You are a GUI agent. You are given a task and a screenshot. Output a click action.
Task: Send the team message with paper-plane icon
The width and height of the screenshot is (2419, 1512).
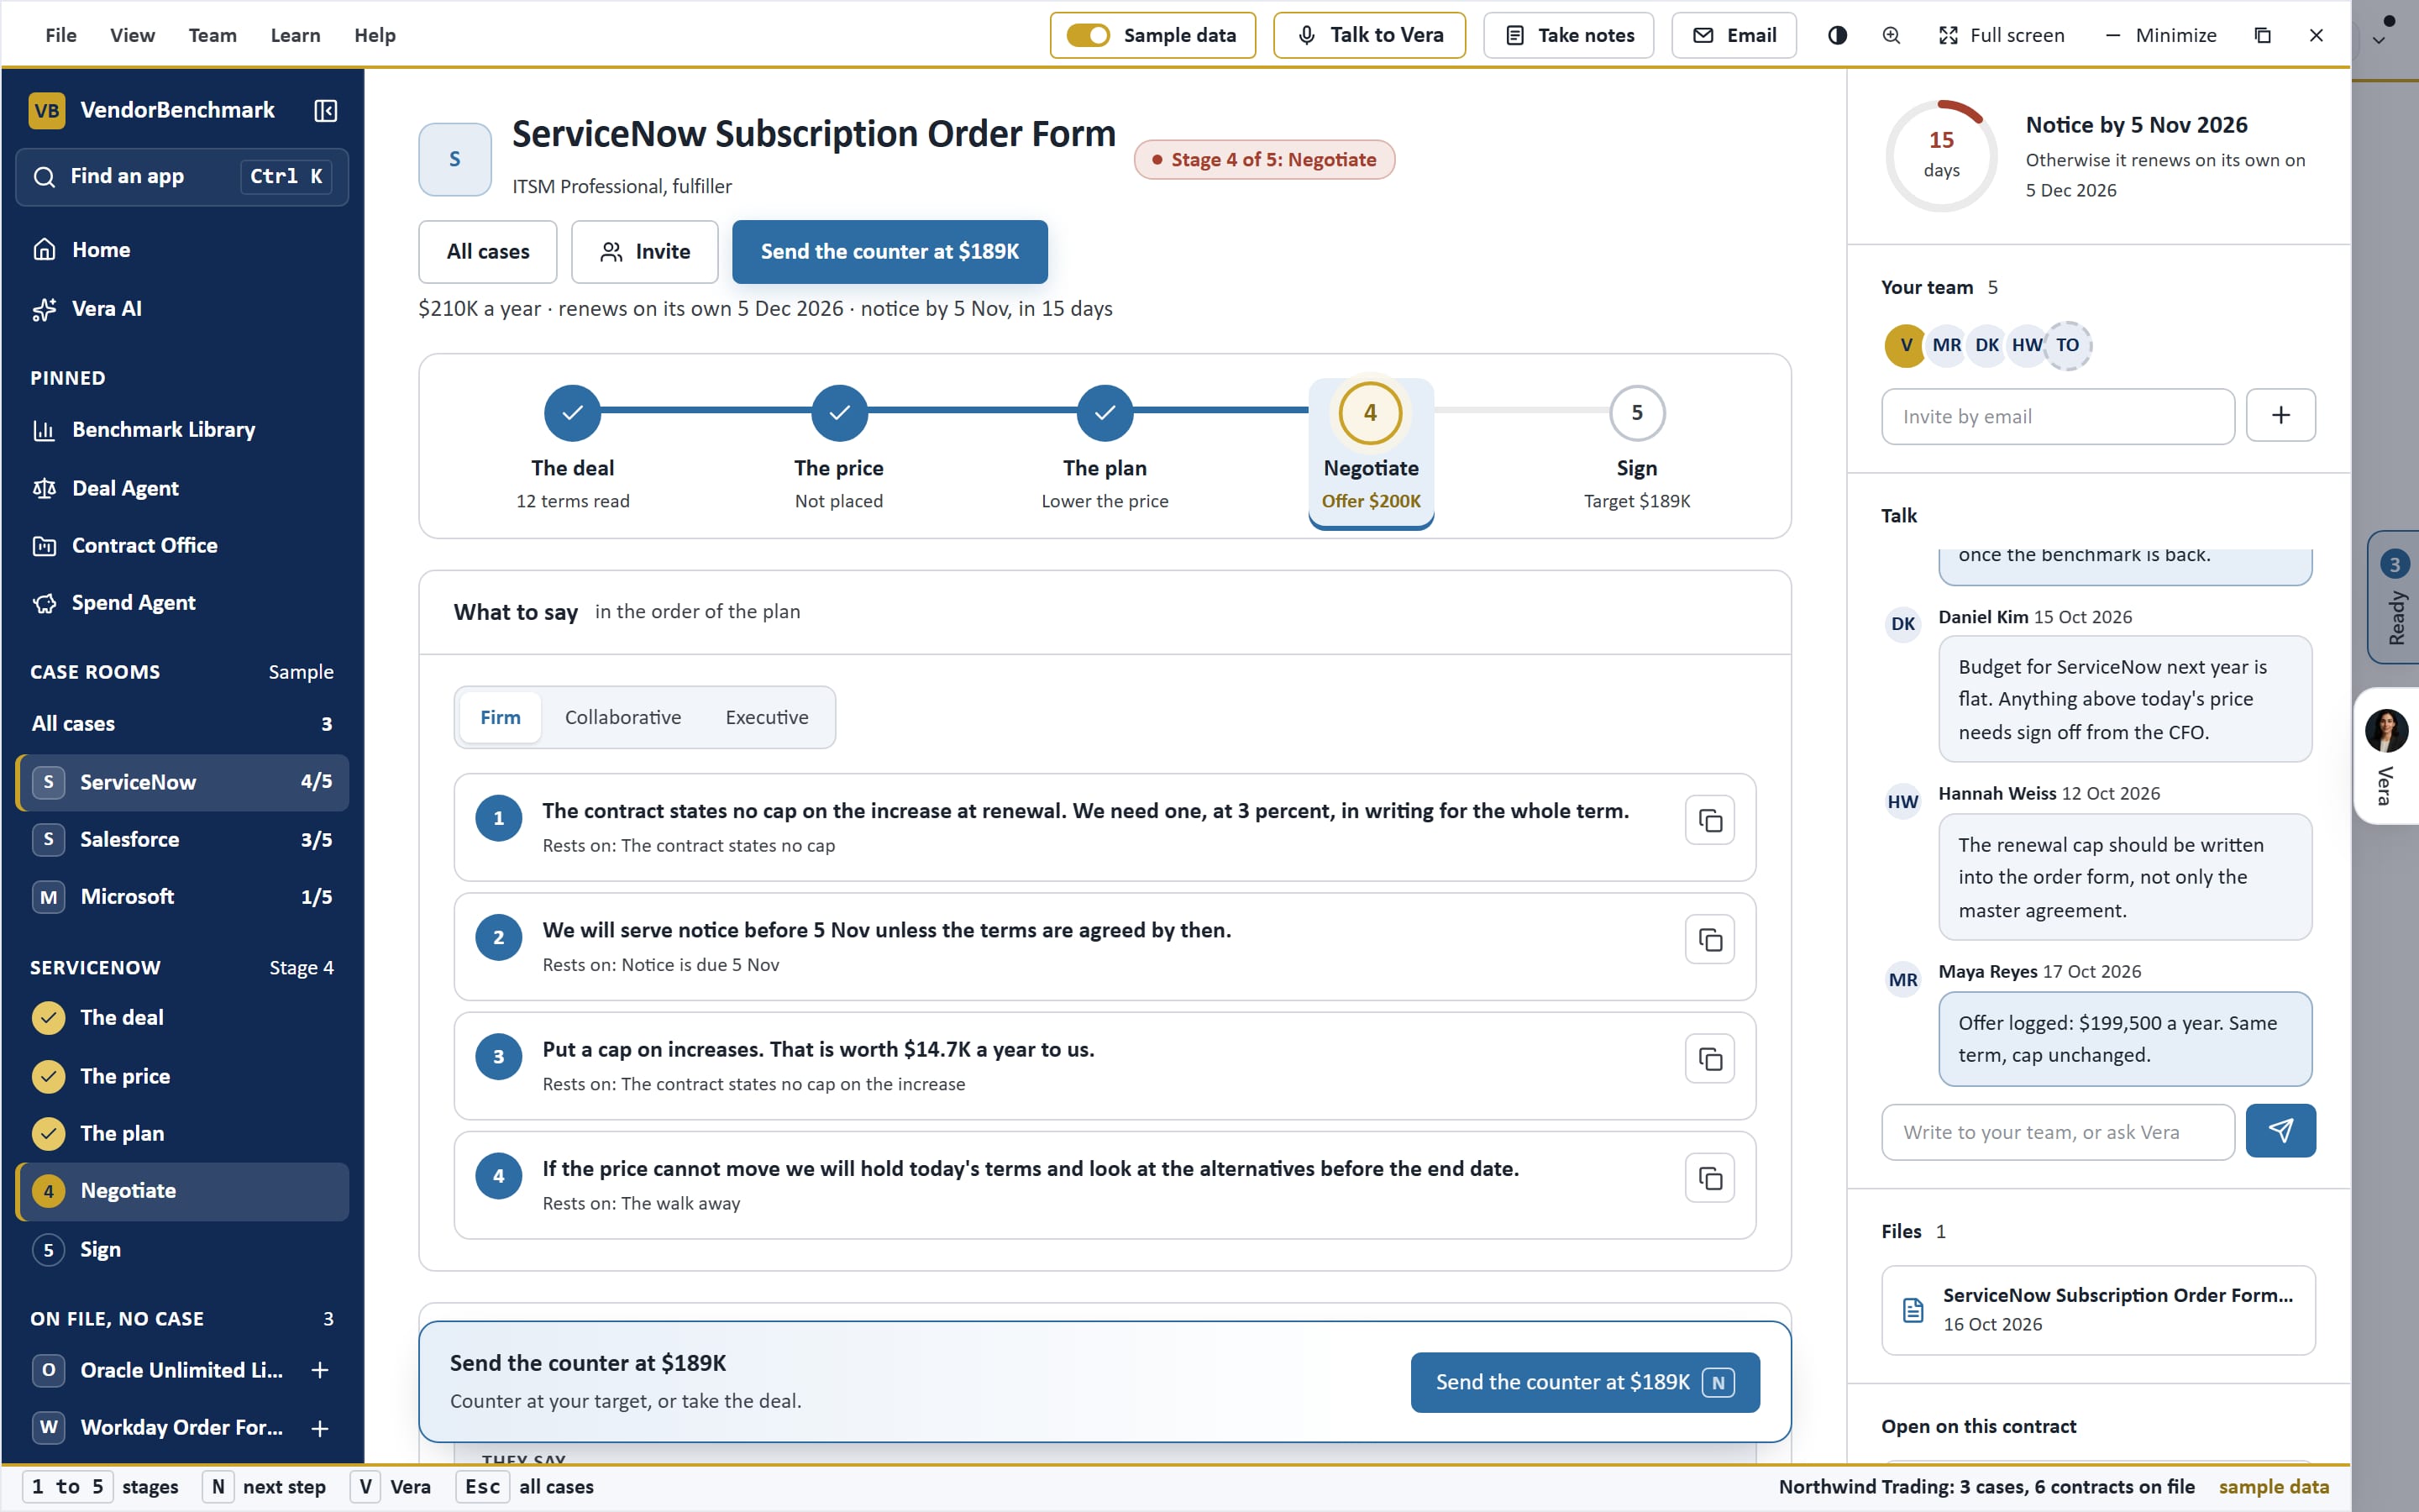point(2280,1131)
